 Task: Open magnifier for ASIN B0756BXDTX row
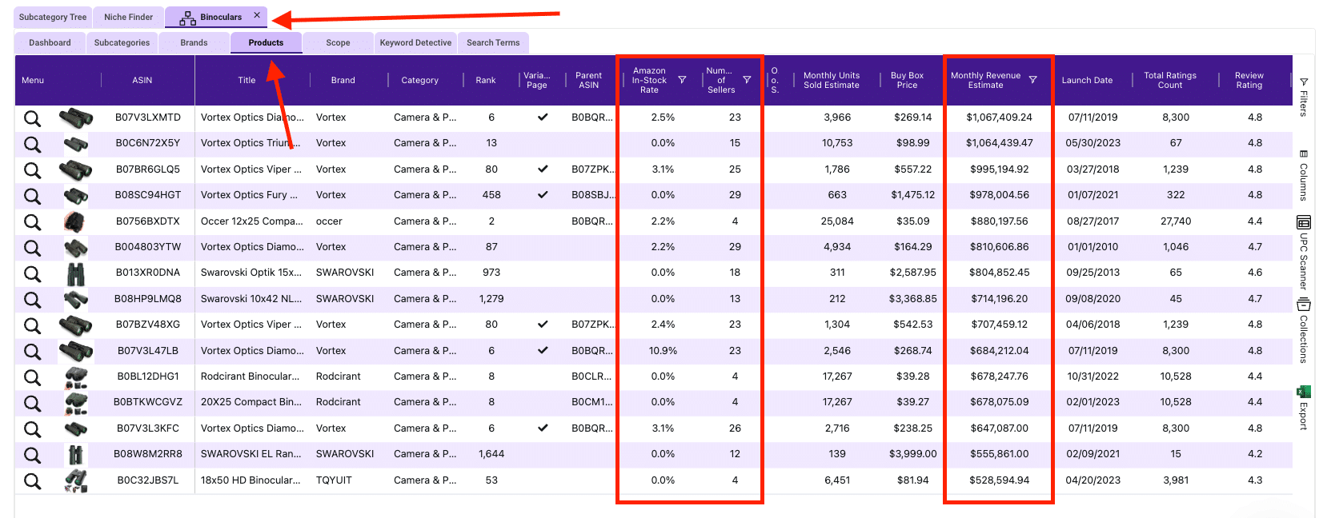click(32, 222)
